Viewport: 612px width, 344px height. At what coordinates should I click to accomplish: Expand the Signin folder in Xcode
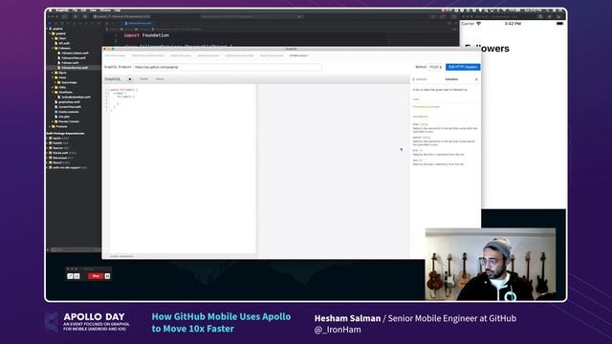tap(53, 73)
